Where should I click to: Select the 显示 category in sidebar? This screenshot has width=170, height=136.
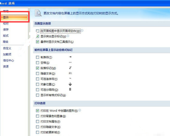coord(14,17)
